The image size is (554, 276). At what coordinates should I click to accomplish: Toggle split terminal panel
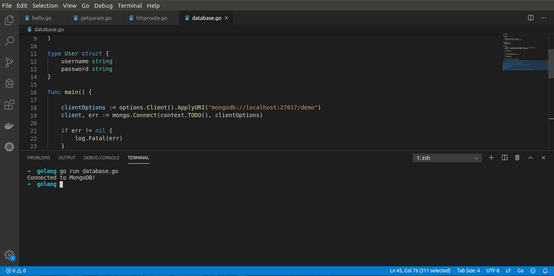coord(504,158)
